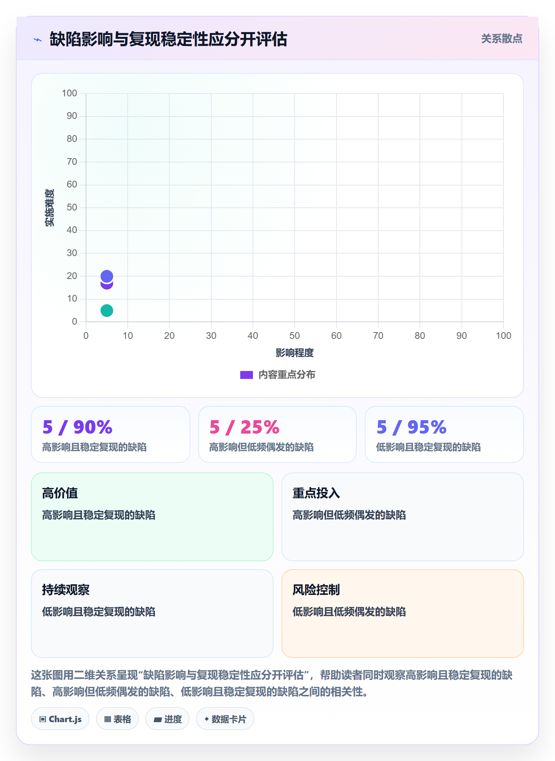Screen dimensions: 555x761
Task: Select the blue scatter point near 20
Action: (107, 276)
